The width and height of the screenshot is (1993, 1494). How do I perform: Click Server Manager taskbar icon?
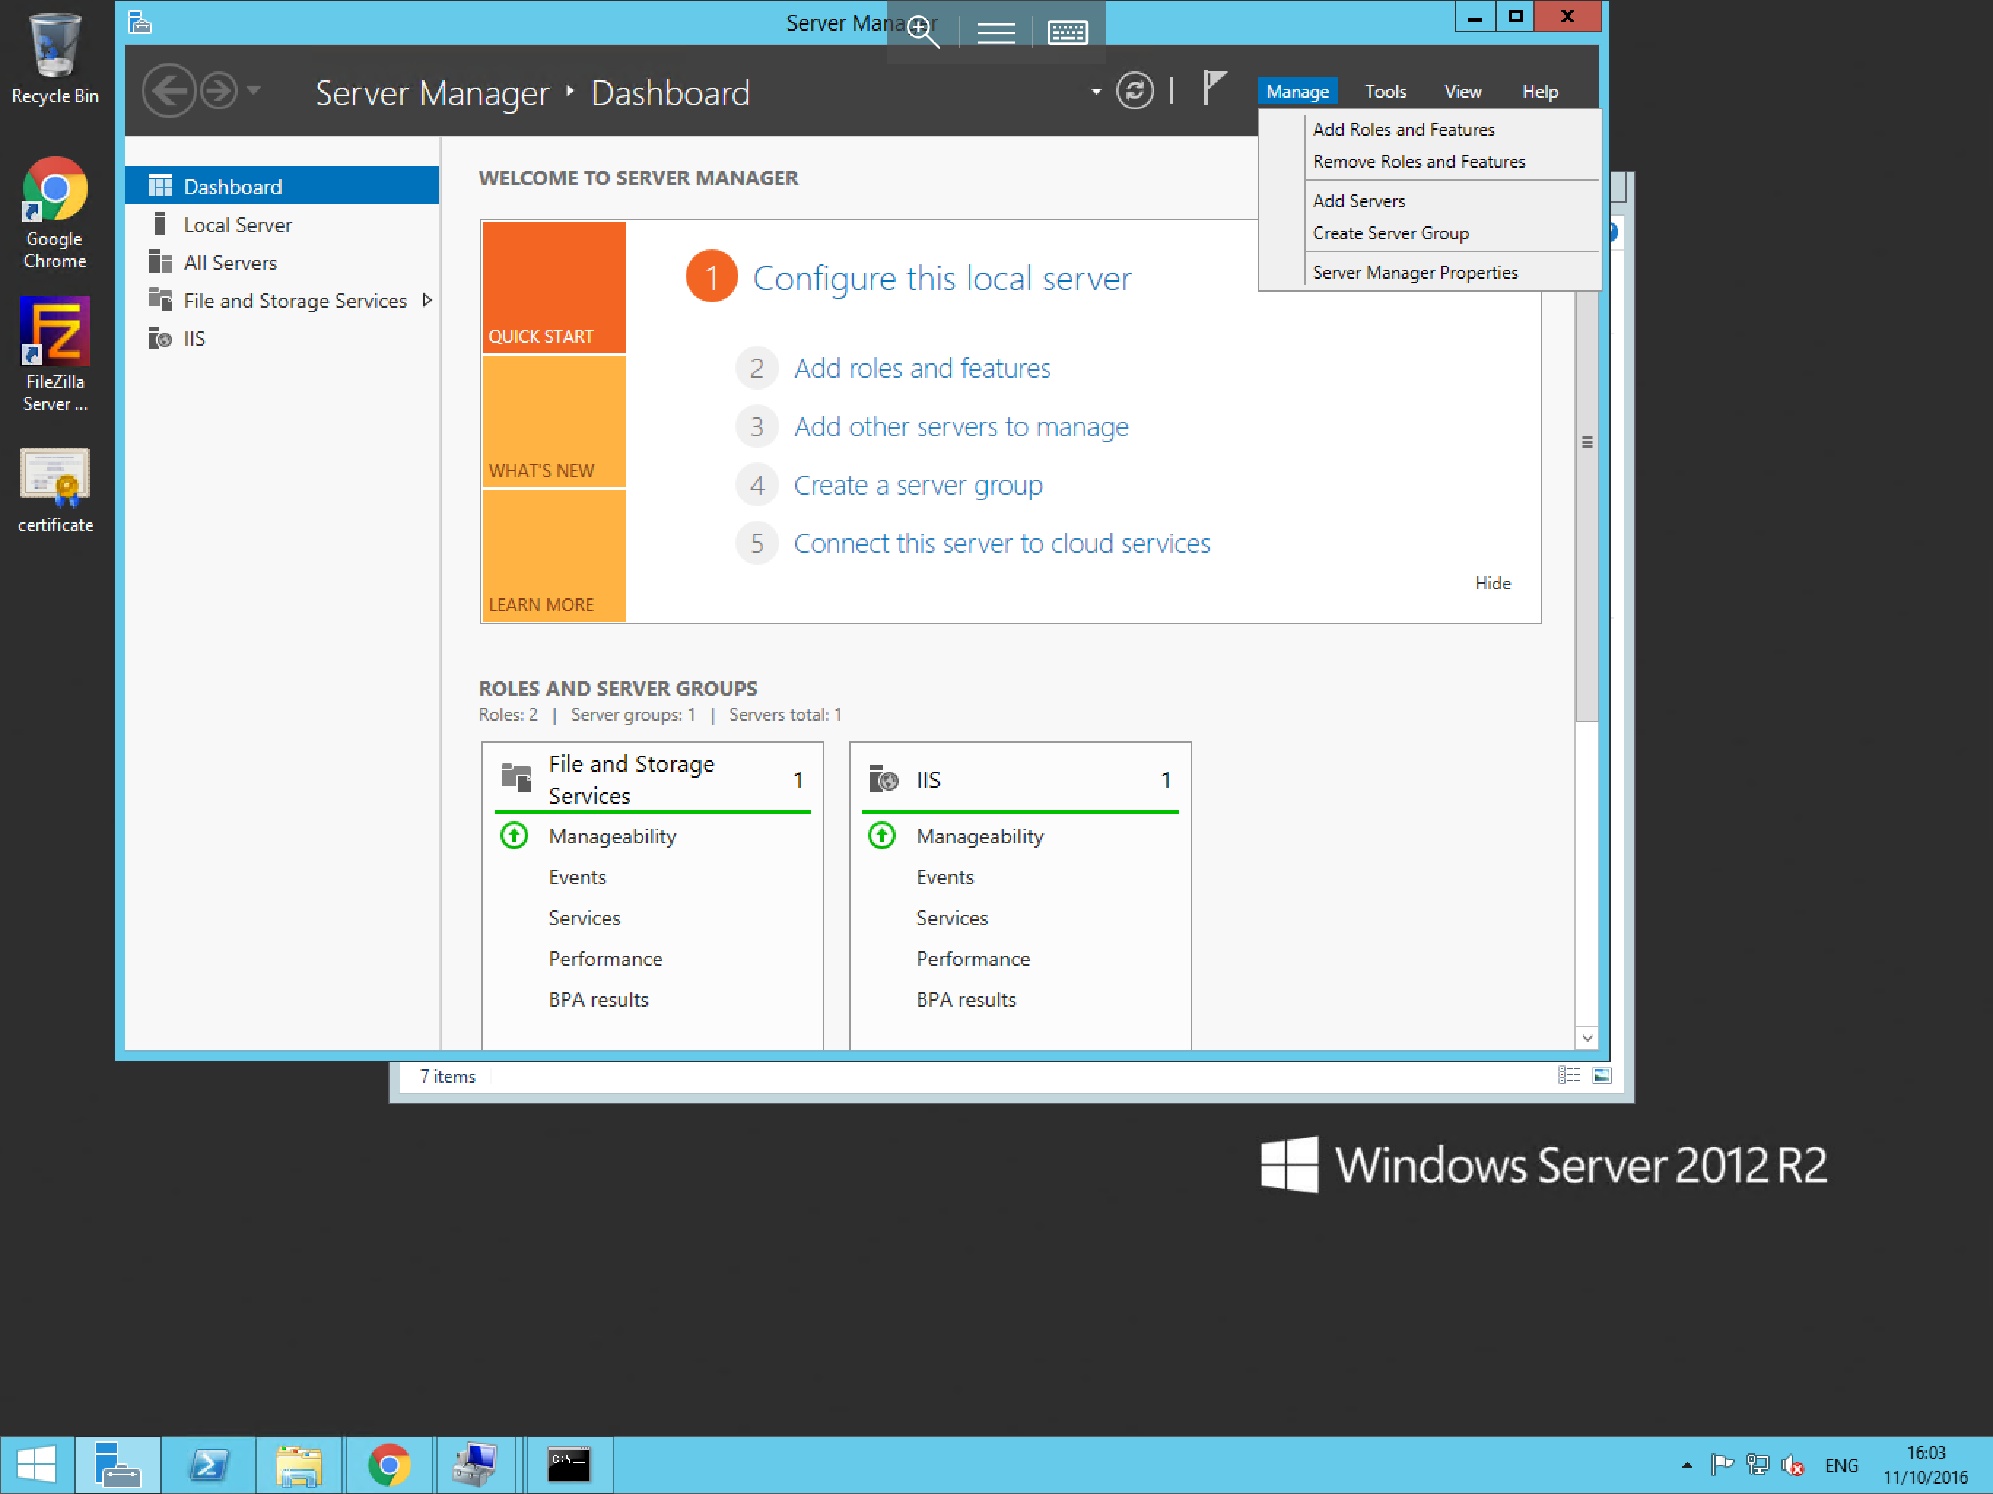click(117, 1464)
